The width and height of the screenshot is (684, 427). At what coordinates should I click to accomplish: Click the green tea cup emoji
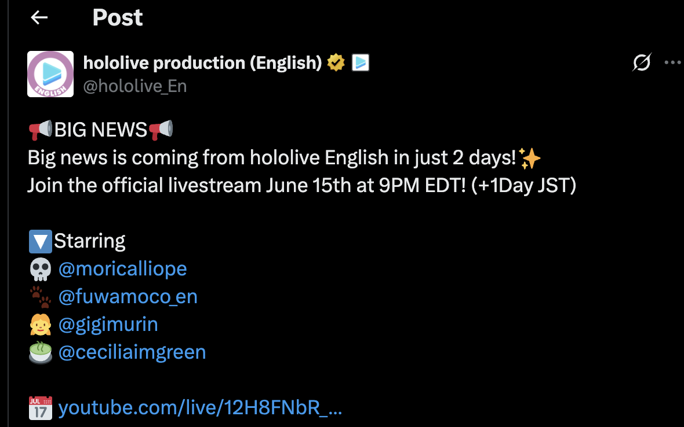point(40,352)
